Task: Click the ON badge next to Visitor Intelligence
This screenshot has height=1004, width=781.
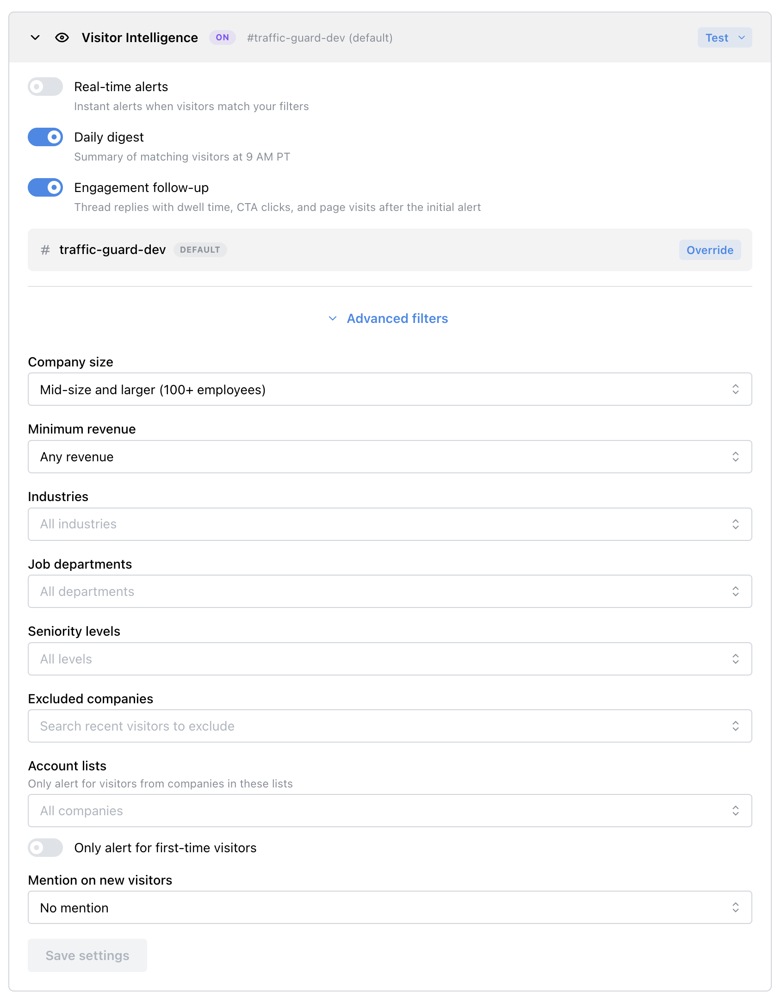Action: click(222, 37)
